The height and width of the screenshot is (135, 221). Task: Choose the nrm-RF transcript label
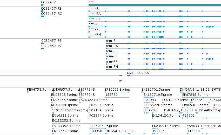94,29
